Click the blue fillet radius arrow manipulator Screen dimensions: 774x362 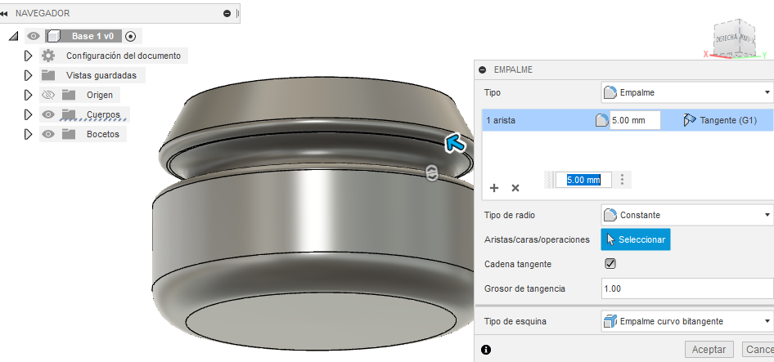coord(455,143)
